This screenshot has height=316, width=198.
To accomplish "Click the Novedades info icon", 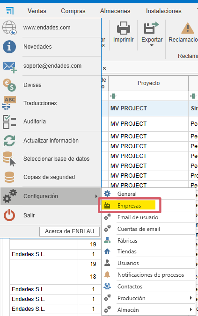I will 9,47.
